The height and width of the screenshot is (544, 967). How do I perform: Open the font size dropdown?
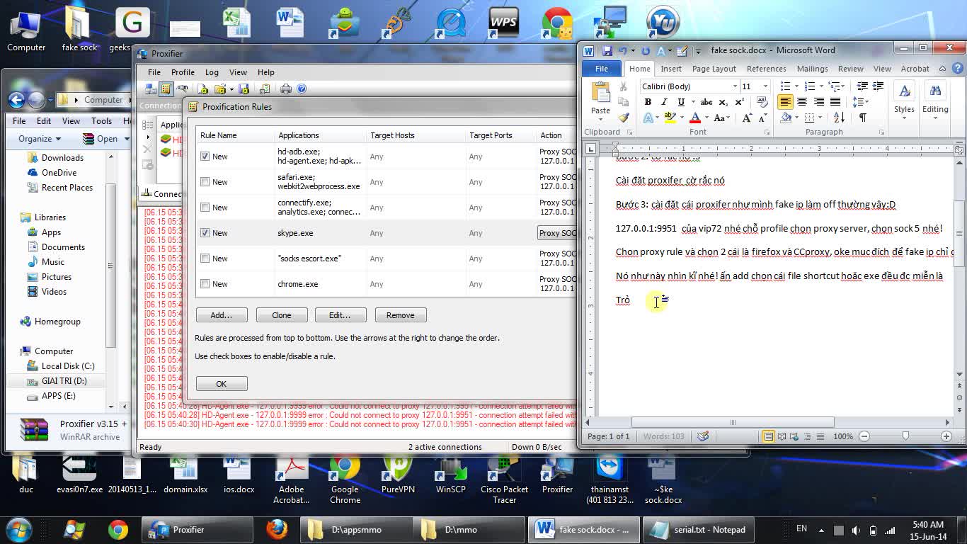(x=765, y=86)
